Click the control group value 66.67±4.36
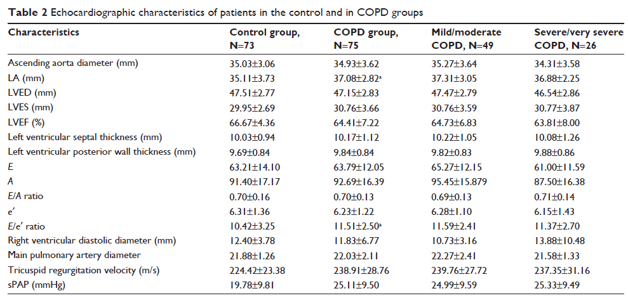Screen dimensions: 628x298 click(x=255, y=122)
